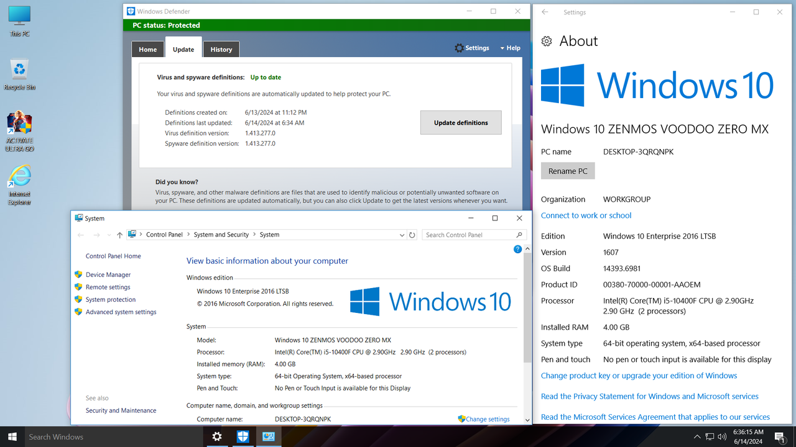The width and height of the screenshot is (796, 447).
Task: Click Refresh button in System address bar
Action: point(412,235)
